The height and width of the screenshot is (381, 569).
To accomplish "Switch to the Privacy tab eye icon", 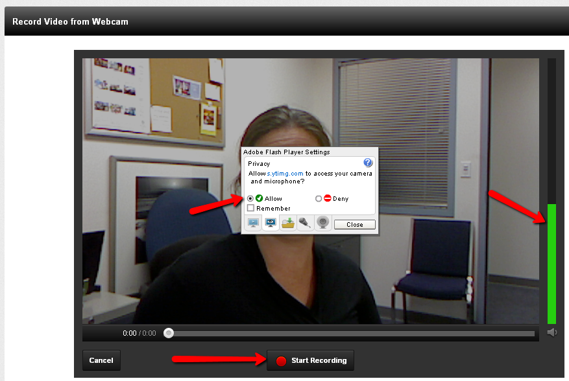I will (271, 223).
